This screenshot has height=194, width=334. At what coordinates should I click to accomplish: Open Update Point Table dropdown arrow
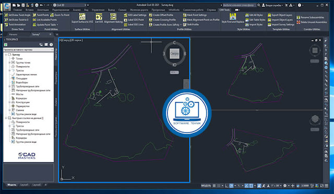point(57,25)
